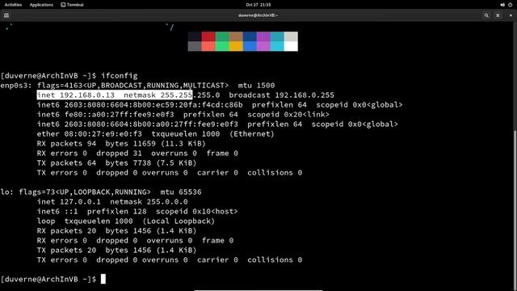Open the Applications menu
The width and height of the screenshot is (517, 291).
point(41,5)
